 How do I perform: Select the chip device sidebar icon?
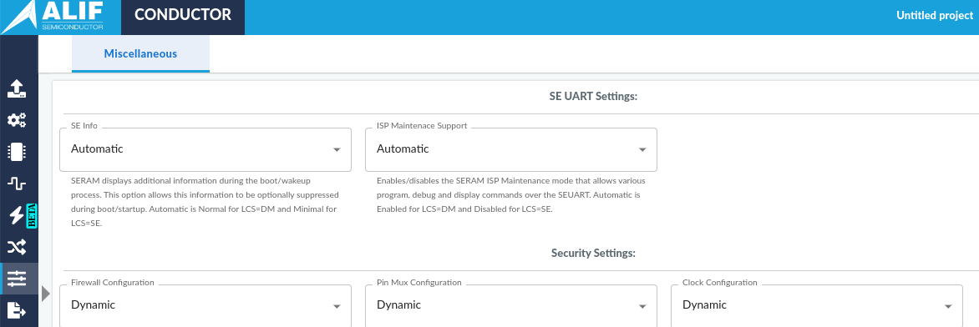(x=17, y=152)
